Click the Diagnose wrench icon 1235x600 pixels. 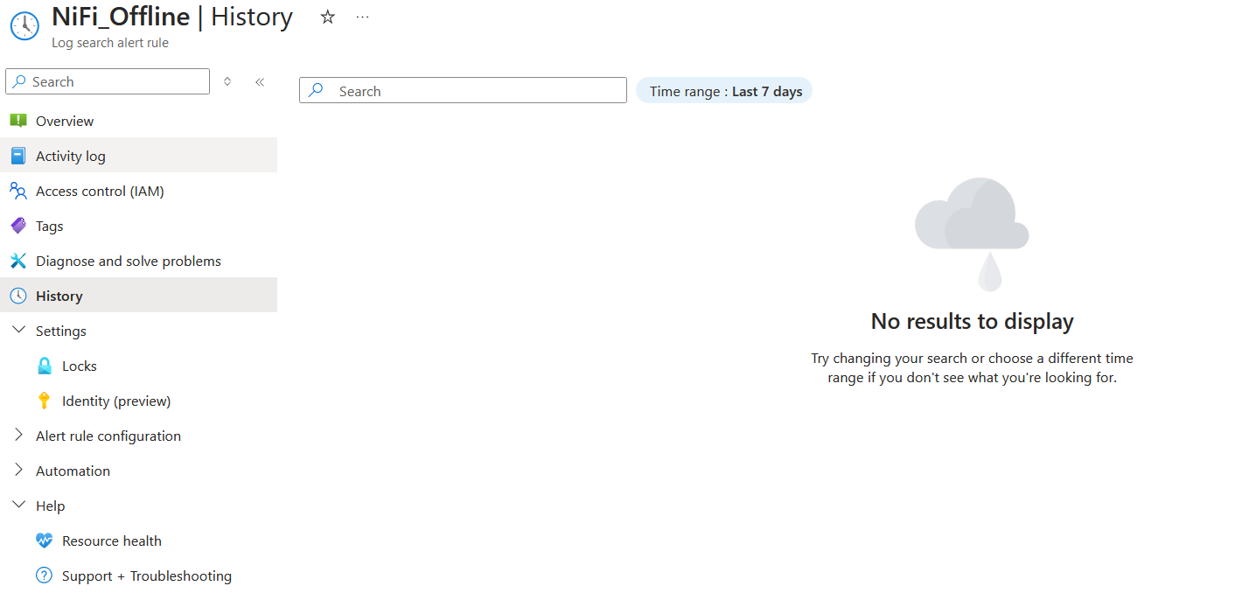coord(18,261)
